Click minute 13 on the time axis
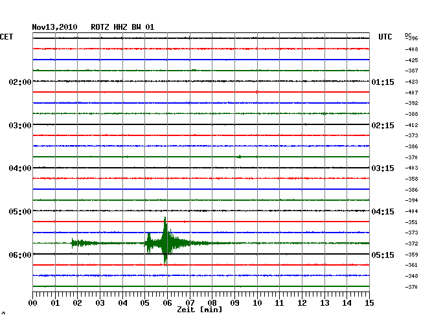 pos(324,303)
